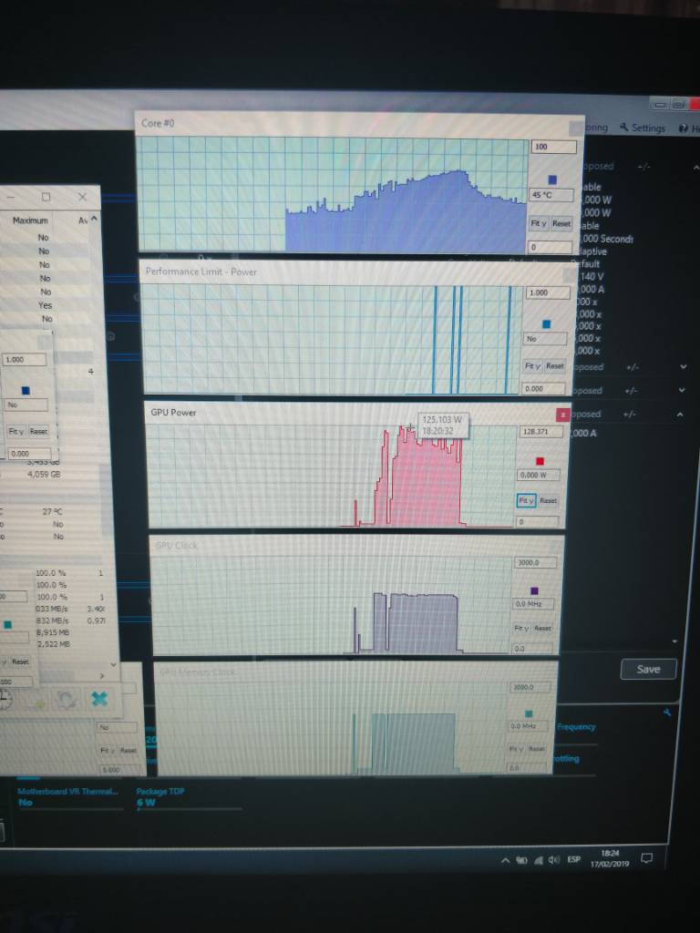Click Fit y in Performance Limit - Power graph
This screenshot has width=700, height=933.
pos(531,366)
